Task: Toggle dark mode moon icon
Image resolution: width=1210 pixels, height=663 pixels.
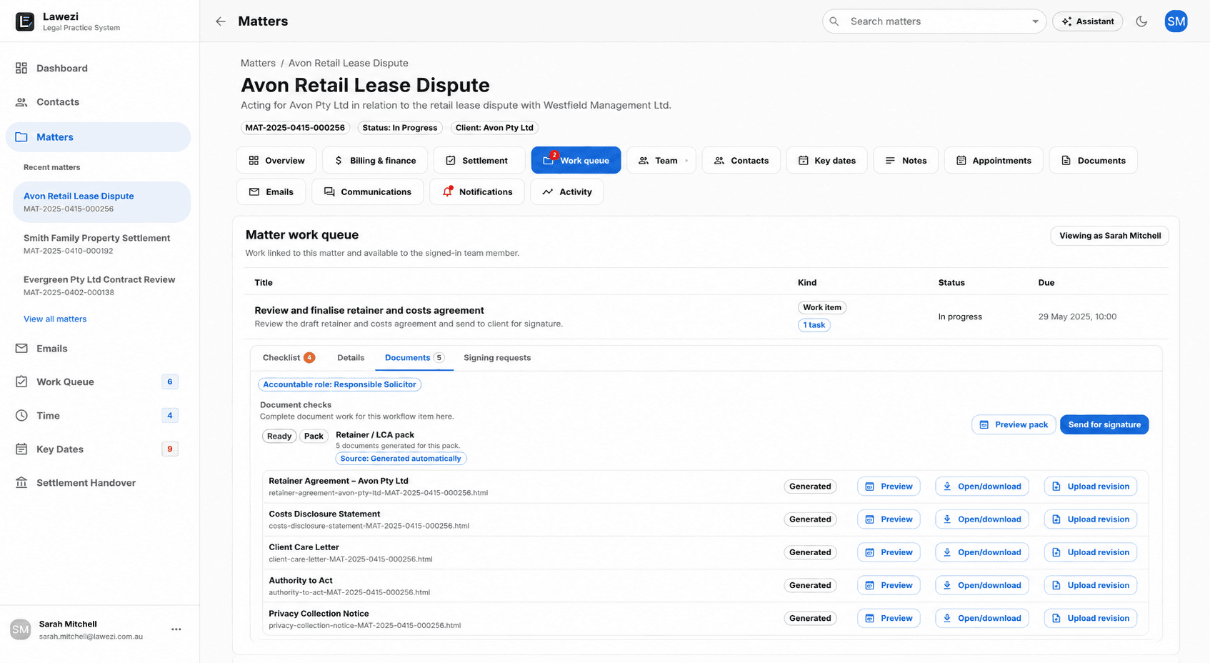Action: [1141, 21]
